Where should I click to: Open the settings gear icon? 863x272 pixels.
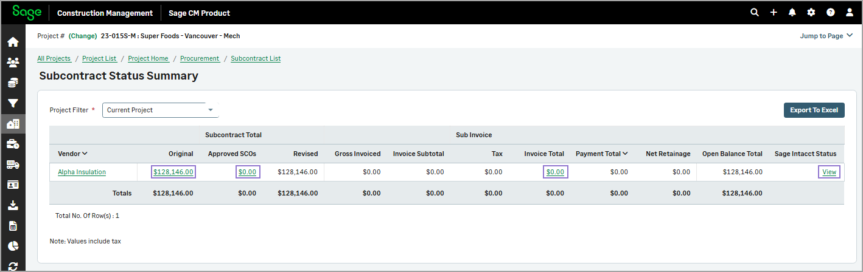[811, 12]
